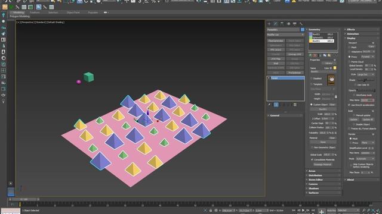The width and height of the screenshot is (382, 214).
Task: Click the Unwrap UVW modifier button
Action: coord(295,54)
